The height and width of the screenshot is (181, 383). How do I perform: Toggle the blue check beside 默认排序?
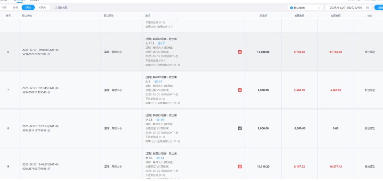291,8
